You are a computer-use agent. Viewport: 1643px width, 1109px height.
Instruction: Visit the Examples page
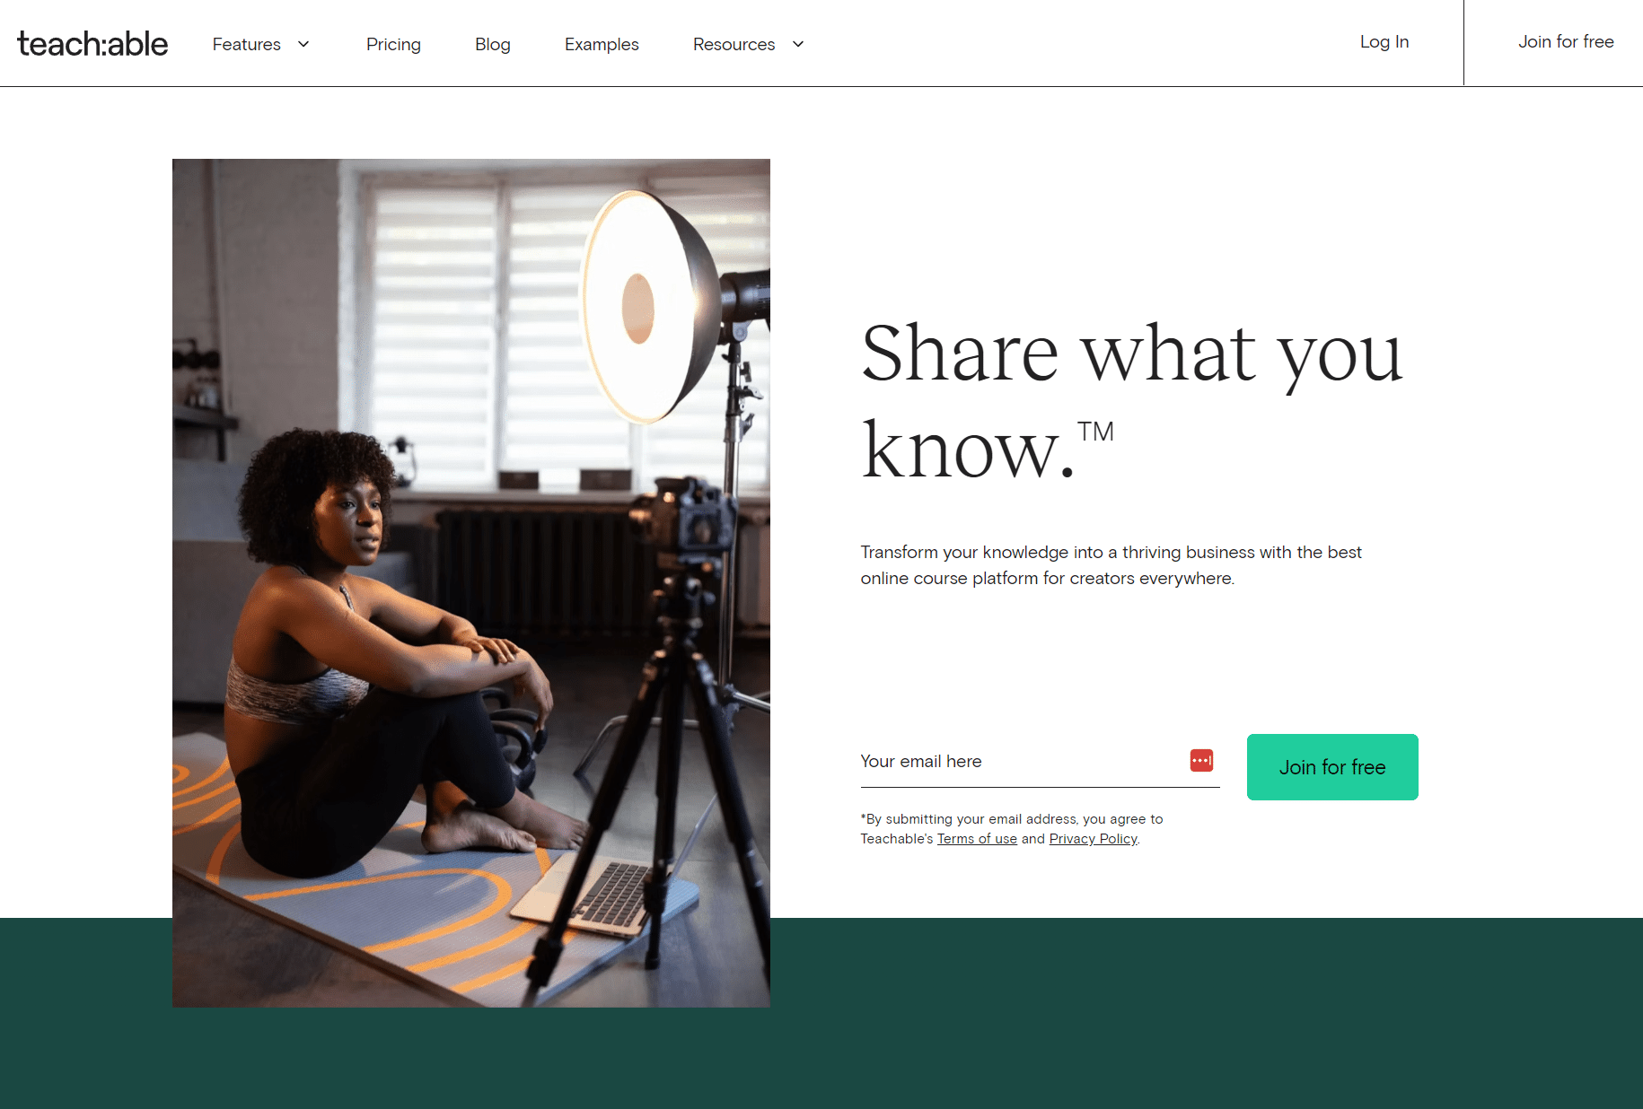602,44
